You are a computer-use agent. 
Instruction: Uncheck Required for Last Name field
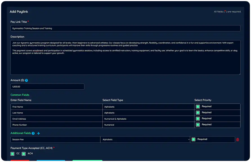(x=198, y=113)
